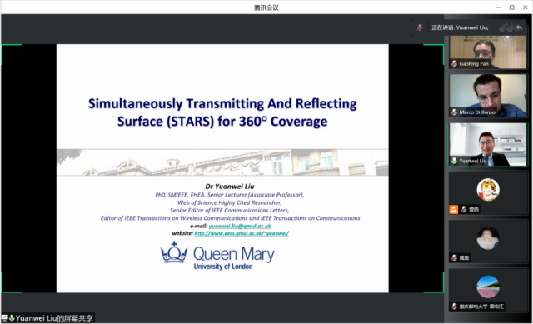This screenshot has width=533, height=324.
Task: Click the tiger cartoon avatar participant tile
Action: coord(488,193)
